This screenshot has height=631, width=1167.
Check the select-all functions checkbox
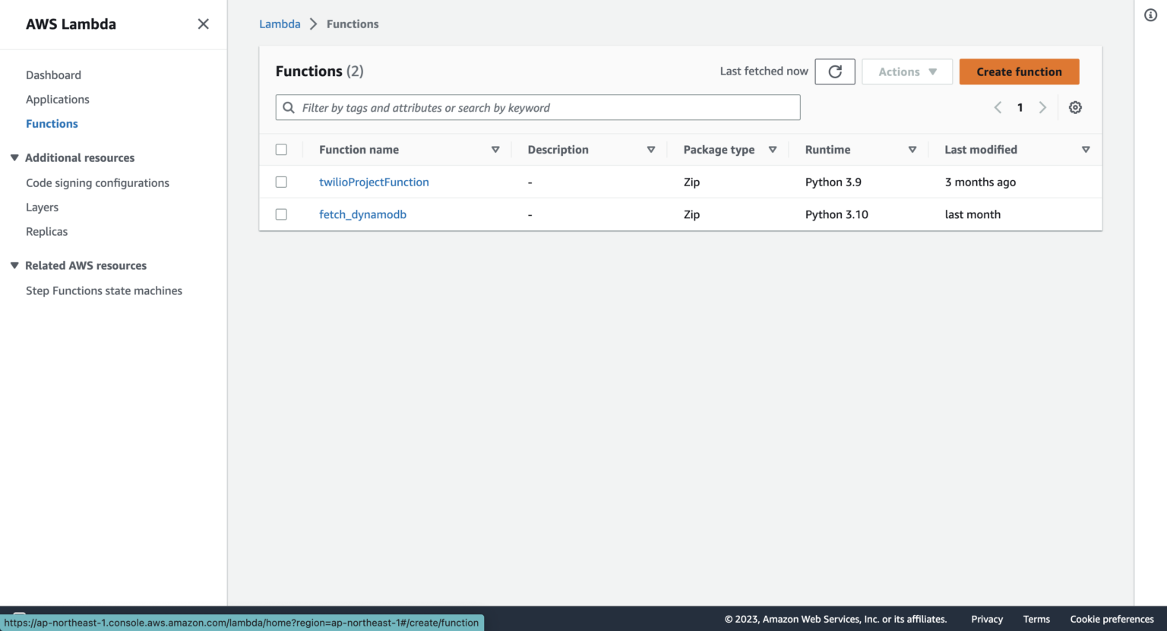click(281, 149)
